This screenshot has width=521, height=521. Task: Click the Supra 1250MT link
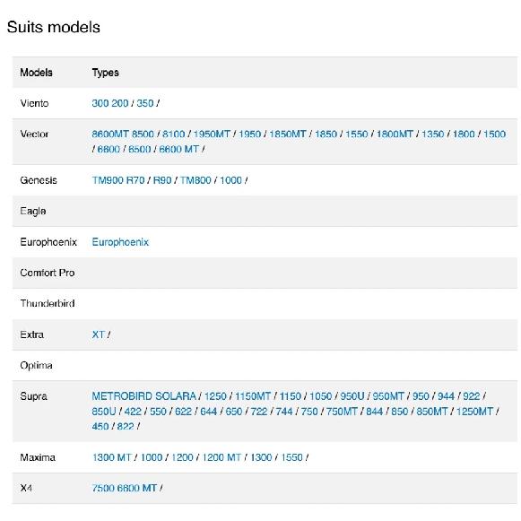click(474, 412)
